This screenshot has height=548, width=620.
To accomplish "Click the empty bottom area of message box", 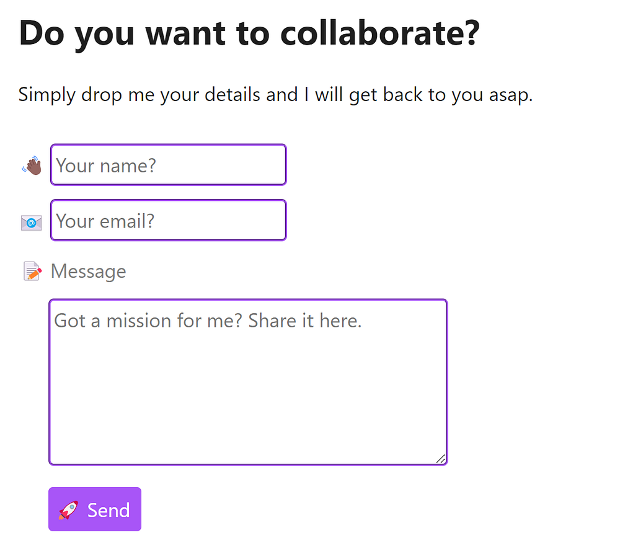I will point(248,434).
